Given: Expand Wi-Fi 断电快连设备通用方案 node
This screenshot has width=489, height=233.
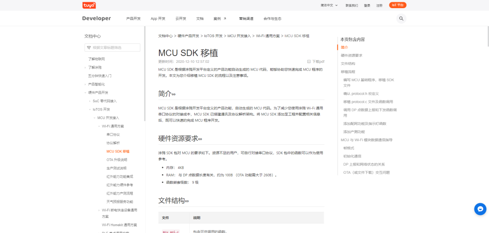Looking at the screenshot, I should 99,210.
